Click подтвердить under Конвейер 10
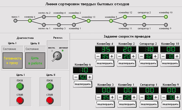 tap(170, 63)
